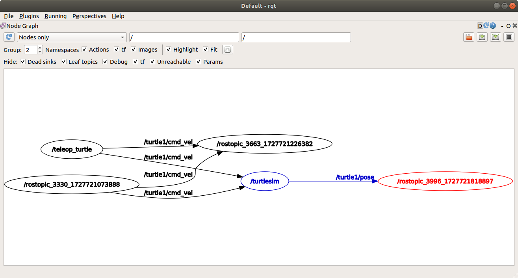Screen dimensions: 518x278
Task: Toggle the Highlight option off
Action: [x=169, y=50]
